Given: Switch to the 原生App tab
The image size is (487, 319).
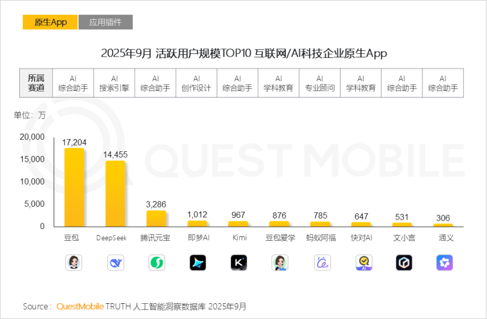Looking at the screenshot, I should click(x=50, y=22).
